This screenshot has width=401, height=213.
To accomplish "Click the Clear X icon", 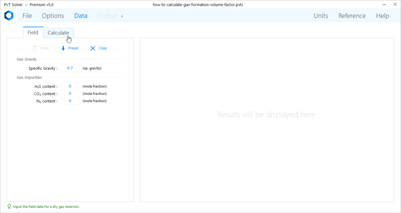I will (x=93, y=48).
